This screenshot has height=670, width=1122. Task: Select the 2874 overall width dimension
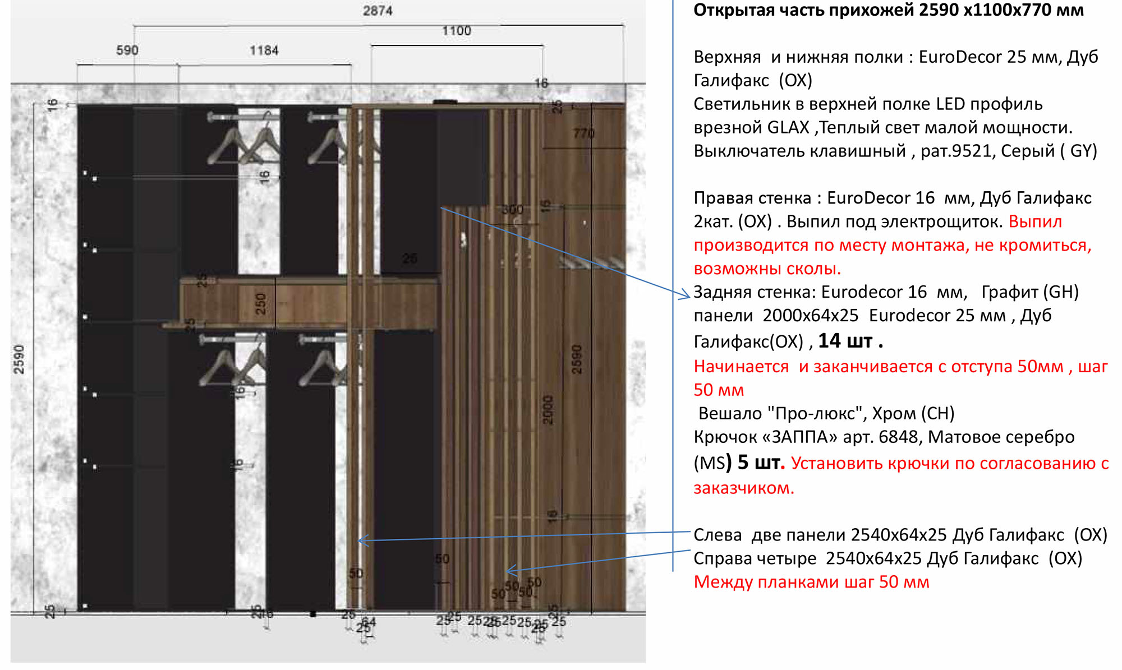pyautogui.click(x=378, y=11)
